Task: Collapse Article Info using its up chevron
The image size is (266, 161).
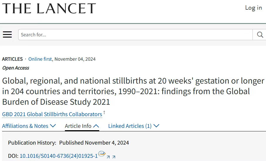Action: (96, 126)
